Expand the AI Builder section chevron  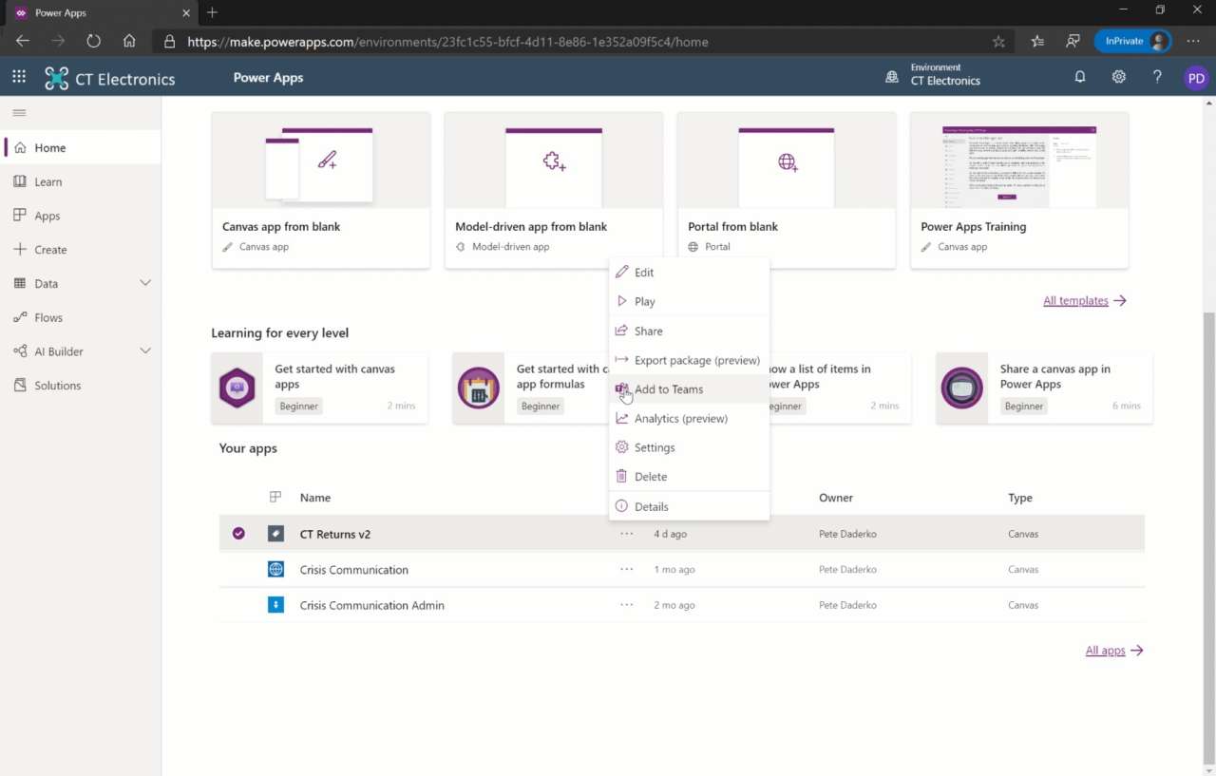145,351
